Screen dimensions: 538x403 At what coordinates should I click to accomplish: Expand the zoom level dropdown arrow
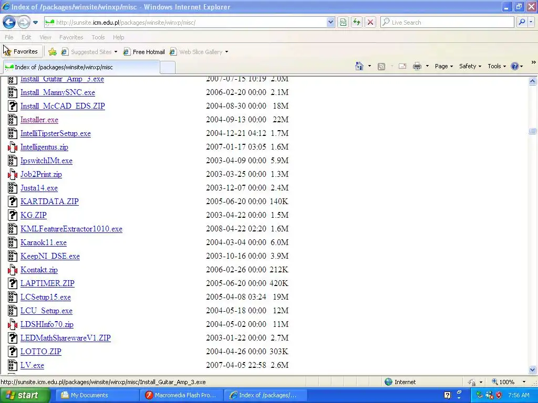tap(524, 382)
